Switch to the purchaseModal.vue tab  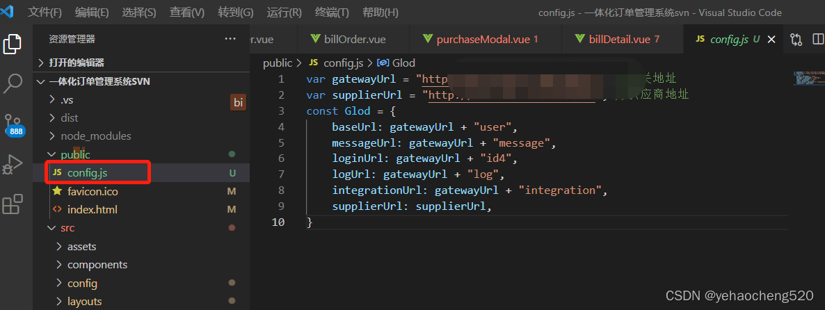[485, 39]
